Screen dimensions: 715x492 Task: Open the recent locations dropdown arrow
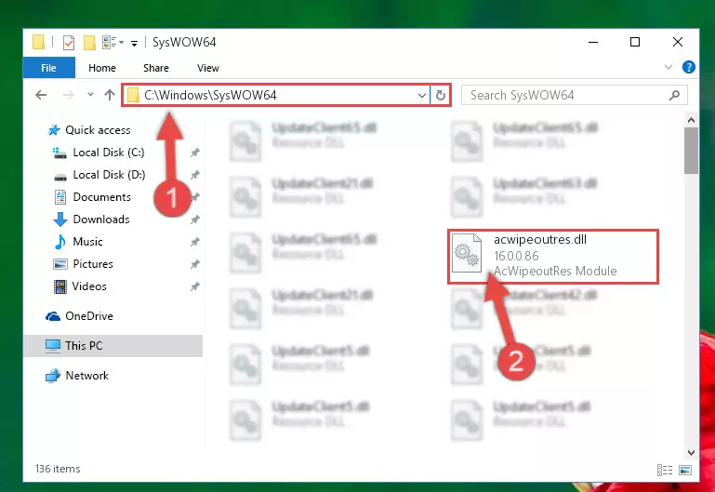pyautogui.click(x=90, y=94)
